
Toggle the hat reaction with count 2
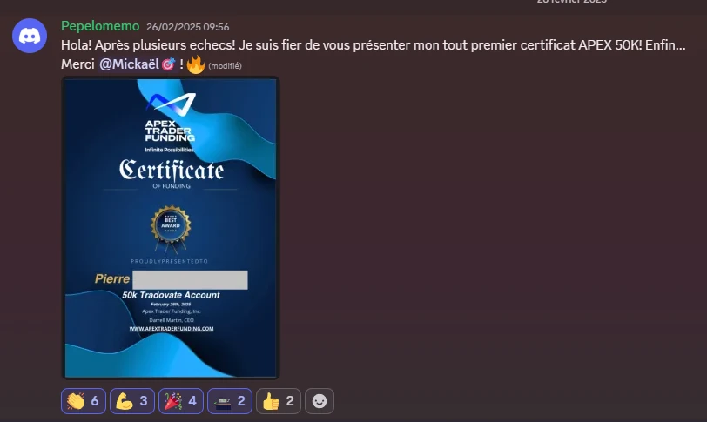[230, 401]
